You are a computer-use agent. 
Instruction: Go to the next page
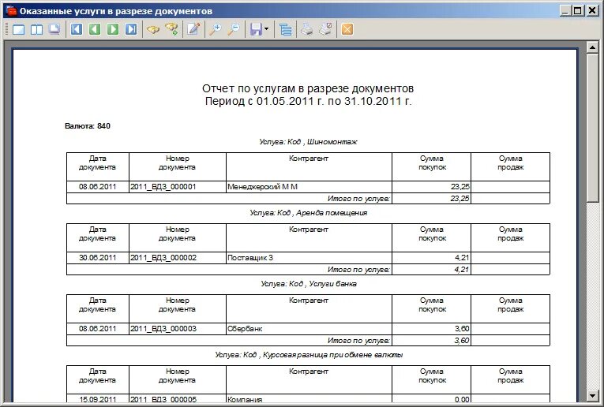pos(113,29)
